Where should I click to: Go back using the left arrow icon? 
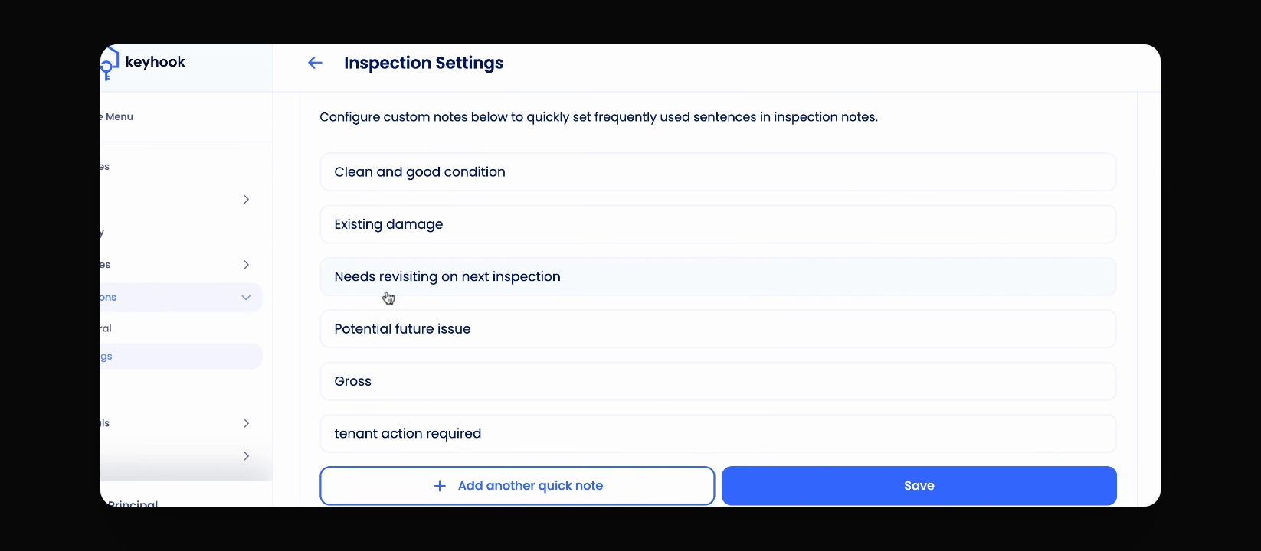coord(315,63)
